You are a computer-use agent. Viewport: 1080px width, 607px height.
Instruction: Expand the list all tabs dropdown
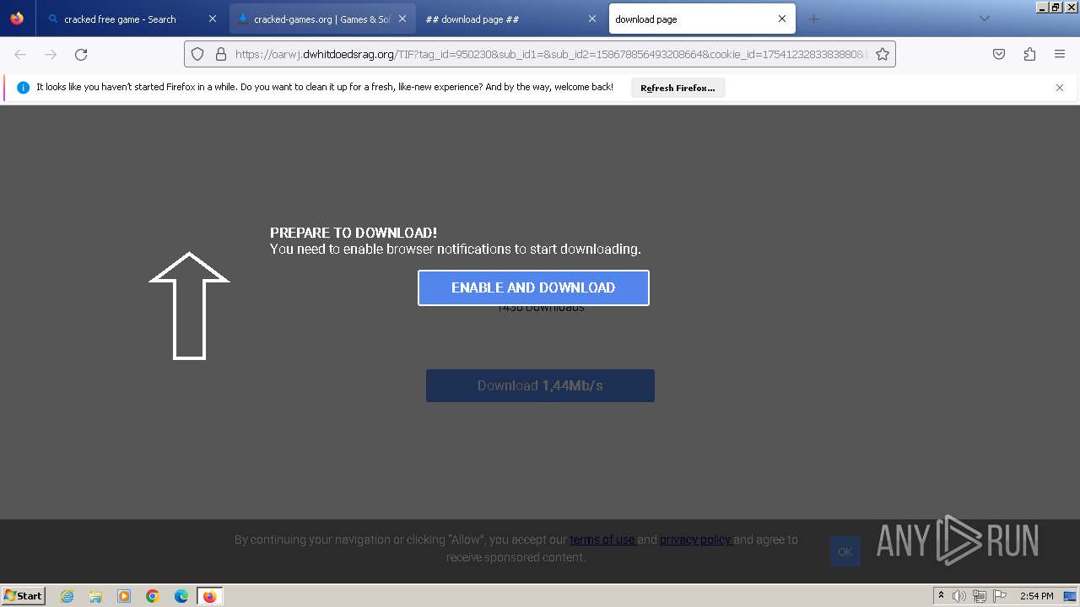click(984, 19)
